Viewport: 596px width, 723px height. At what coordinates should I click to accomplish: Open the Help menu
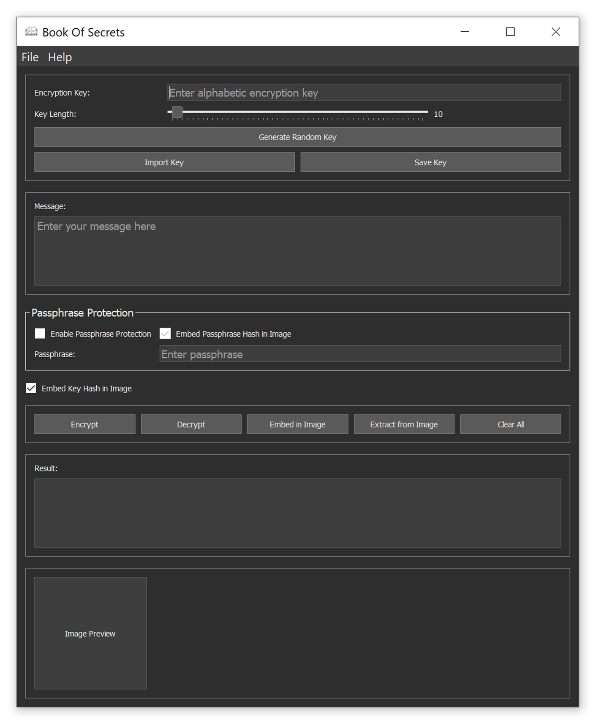pyautogui.click(x=60, y=57)
